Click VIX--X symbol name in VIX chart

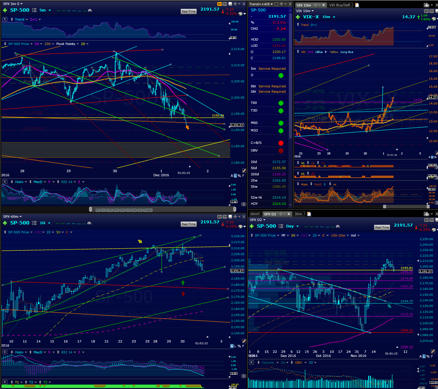pos(311,17)
